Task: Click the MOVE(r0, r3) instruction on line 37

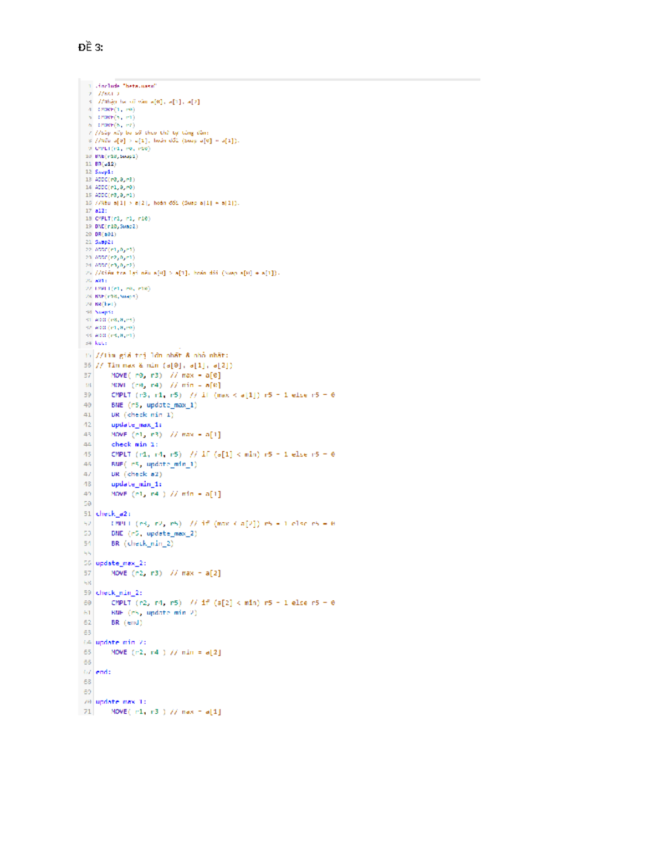Action: pos(136,375)
